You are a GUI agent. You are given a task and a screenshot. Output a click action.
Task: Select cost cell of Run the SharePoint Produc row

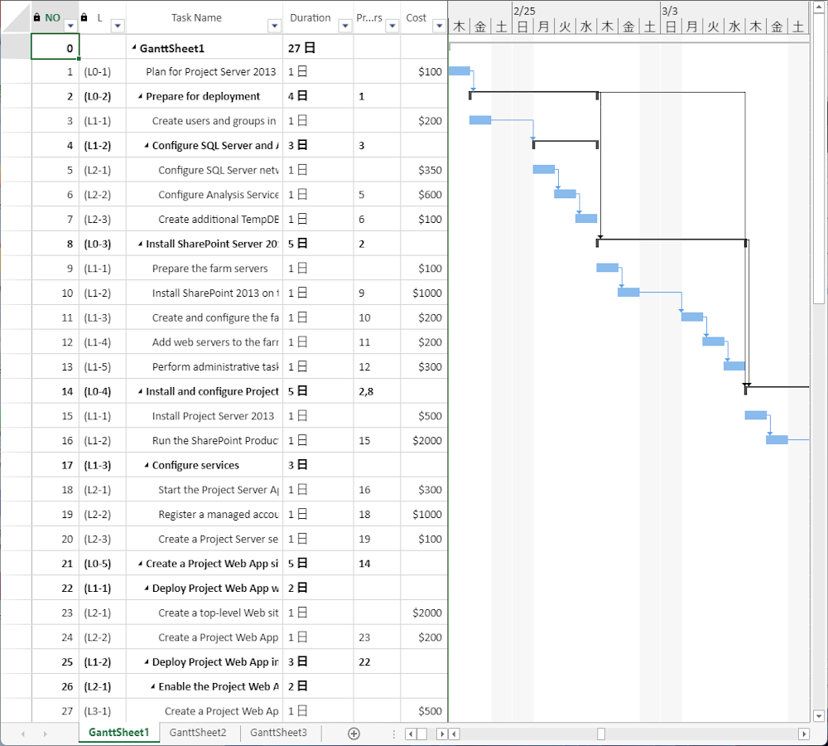[424, 440]
